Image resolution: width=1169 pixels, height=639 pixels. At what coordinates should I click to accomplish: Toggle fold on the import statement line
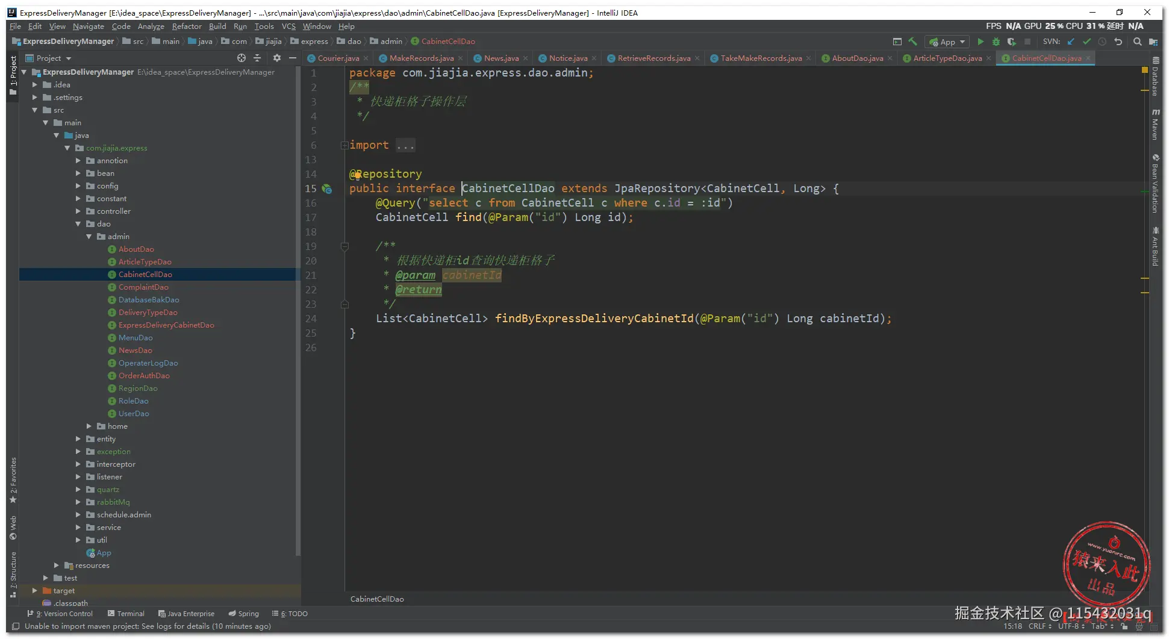point(344,145)
